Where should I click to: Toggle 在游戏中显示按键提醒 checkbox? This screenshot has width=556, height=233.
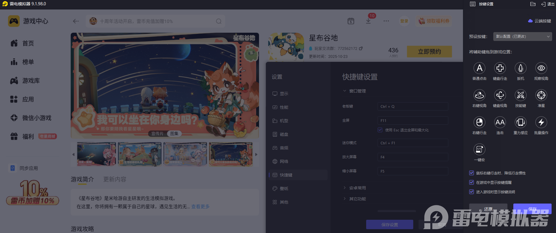(472, 182)
